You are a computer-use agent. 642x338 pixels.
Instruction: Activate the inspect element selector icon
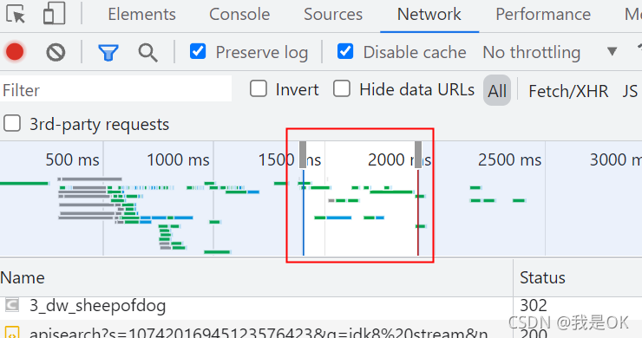point(16,14)
